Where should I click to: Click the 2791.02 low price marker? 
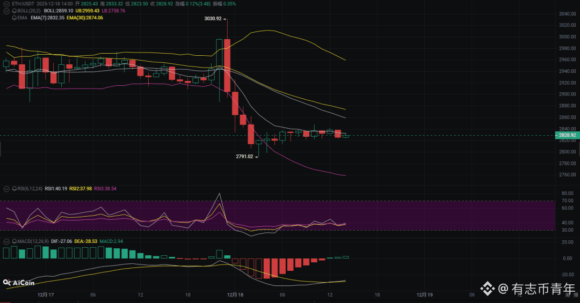point(244,157)
